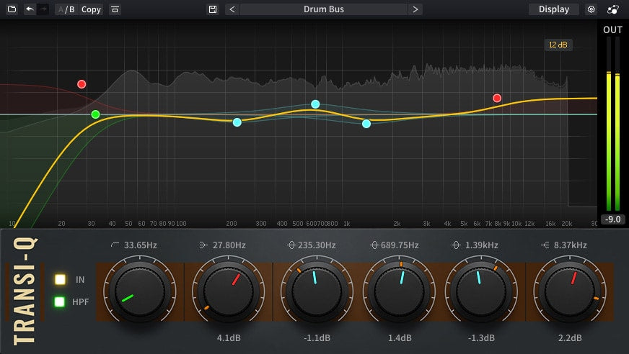Open the Display menu
The width and height of the screenshot is (629, 354).
(x=553, y=9)
